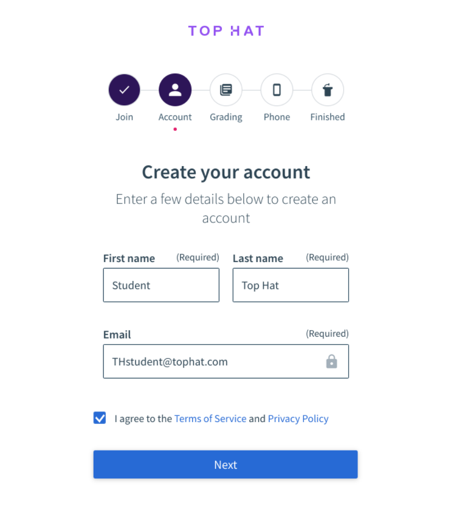Click the Grading step label
Viewport: 468px width, 529px height.
coord(226,117)
